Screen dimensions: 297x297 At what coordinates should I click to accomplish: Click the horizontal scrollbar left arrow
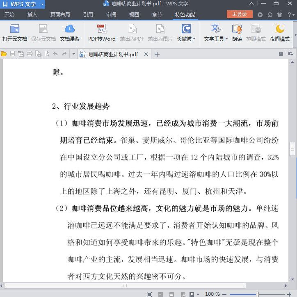[x=2, y=286]
